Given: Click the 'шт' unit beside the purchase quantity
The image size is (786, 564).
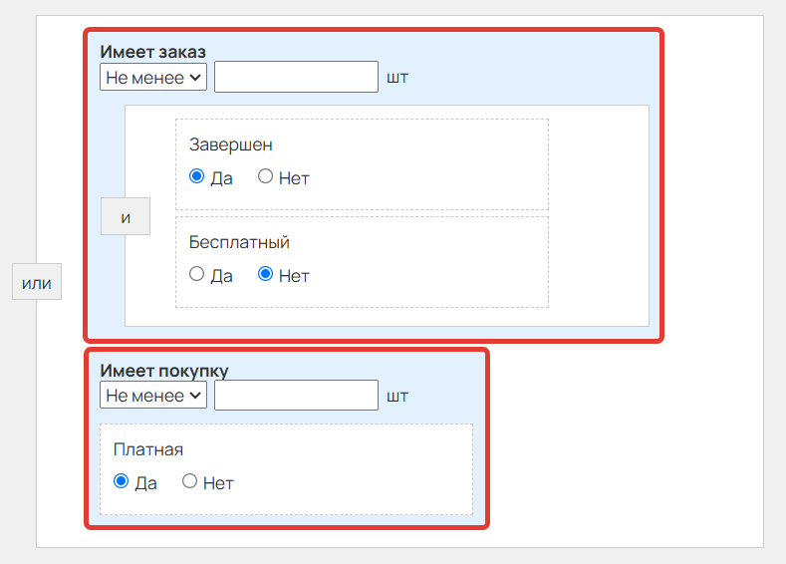Looking at the screenshot, I should 397,396.
